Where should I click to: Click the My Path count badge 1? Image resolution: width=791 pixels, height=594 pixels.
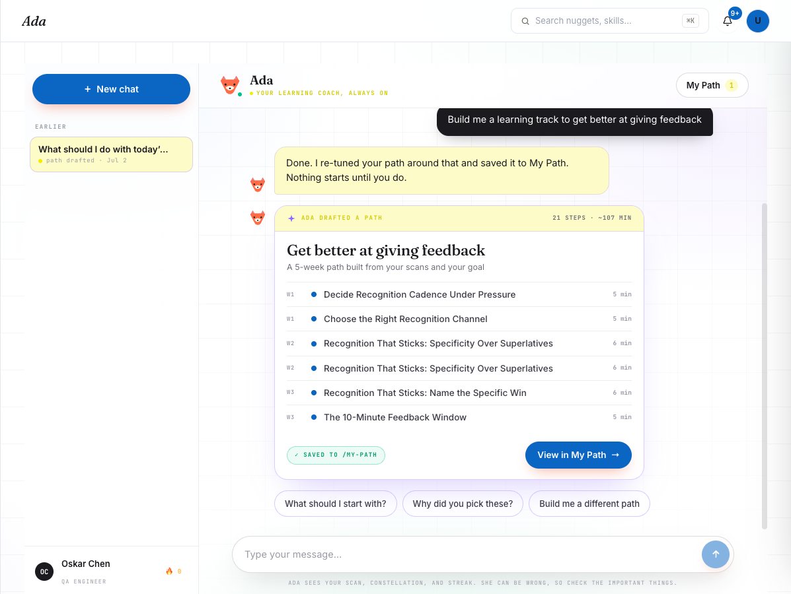pos(731,85)
